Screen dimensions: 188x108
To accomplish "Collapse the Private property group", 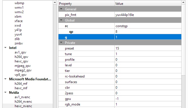I will coord(61,43).
